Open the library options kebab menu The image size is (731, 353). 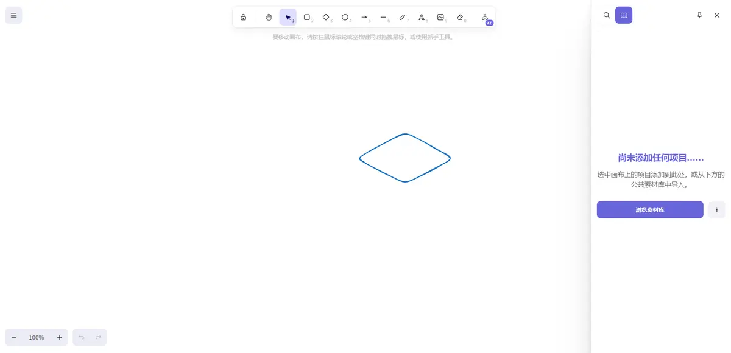tap(716, 209)
